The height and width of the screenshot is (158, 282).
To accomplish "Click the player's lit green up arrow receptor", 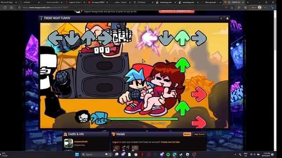I will [x=182, y=38].
